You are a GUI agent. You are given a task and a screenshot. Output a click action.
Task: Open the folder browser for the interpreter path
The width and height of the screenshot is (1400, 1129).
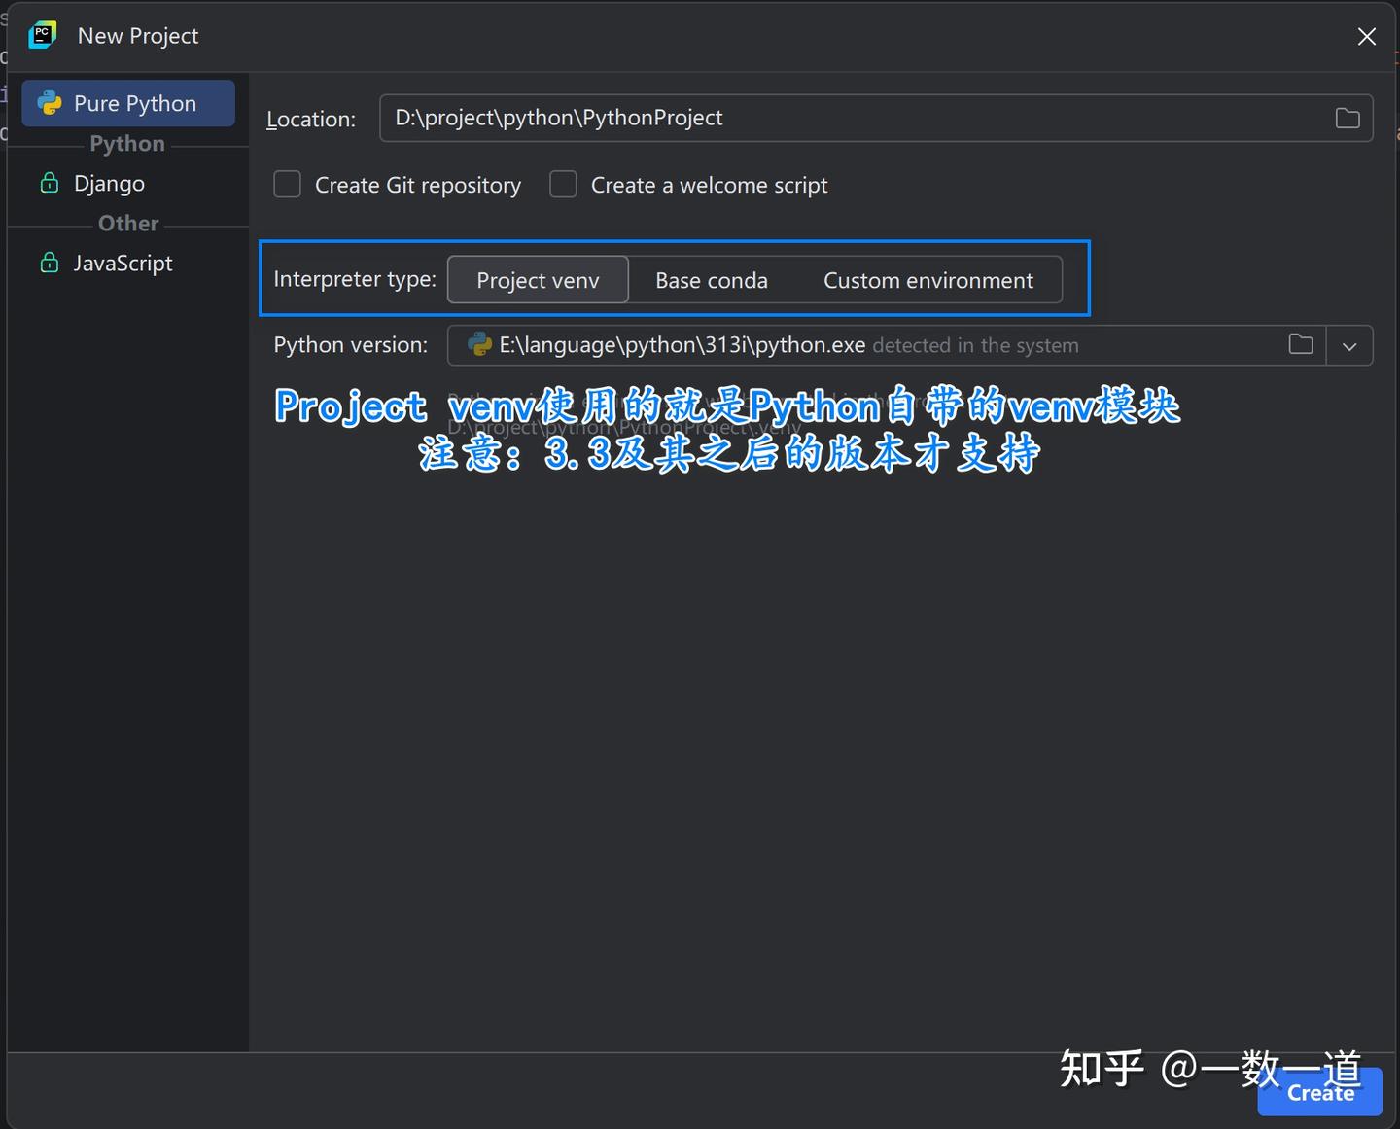coord(1301,344)
